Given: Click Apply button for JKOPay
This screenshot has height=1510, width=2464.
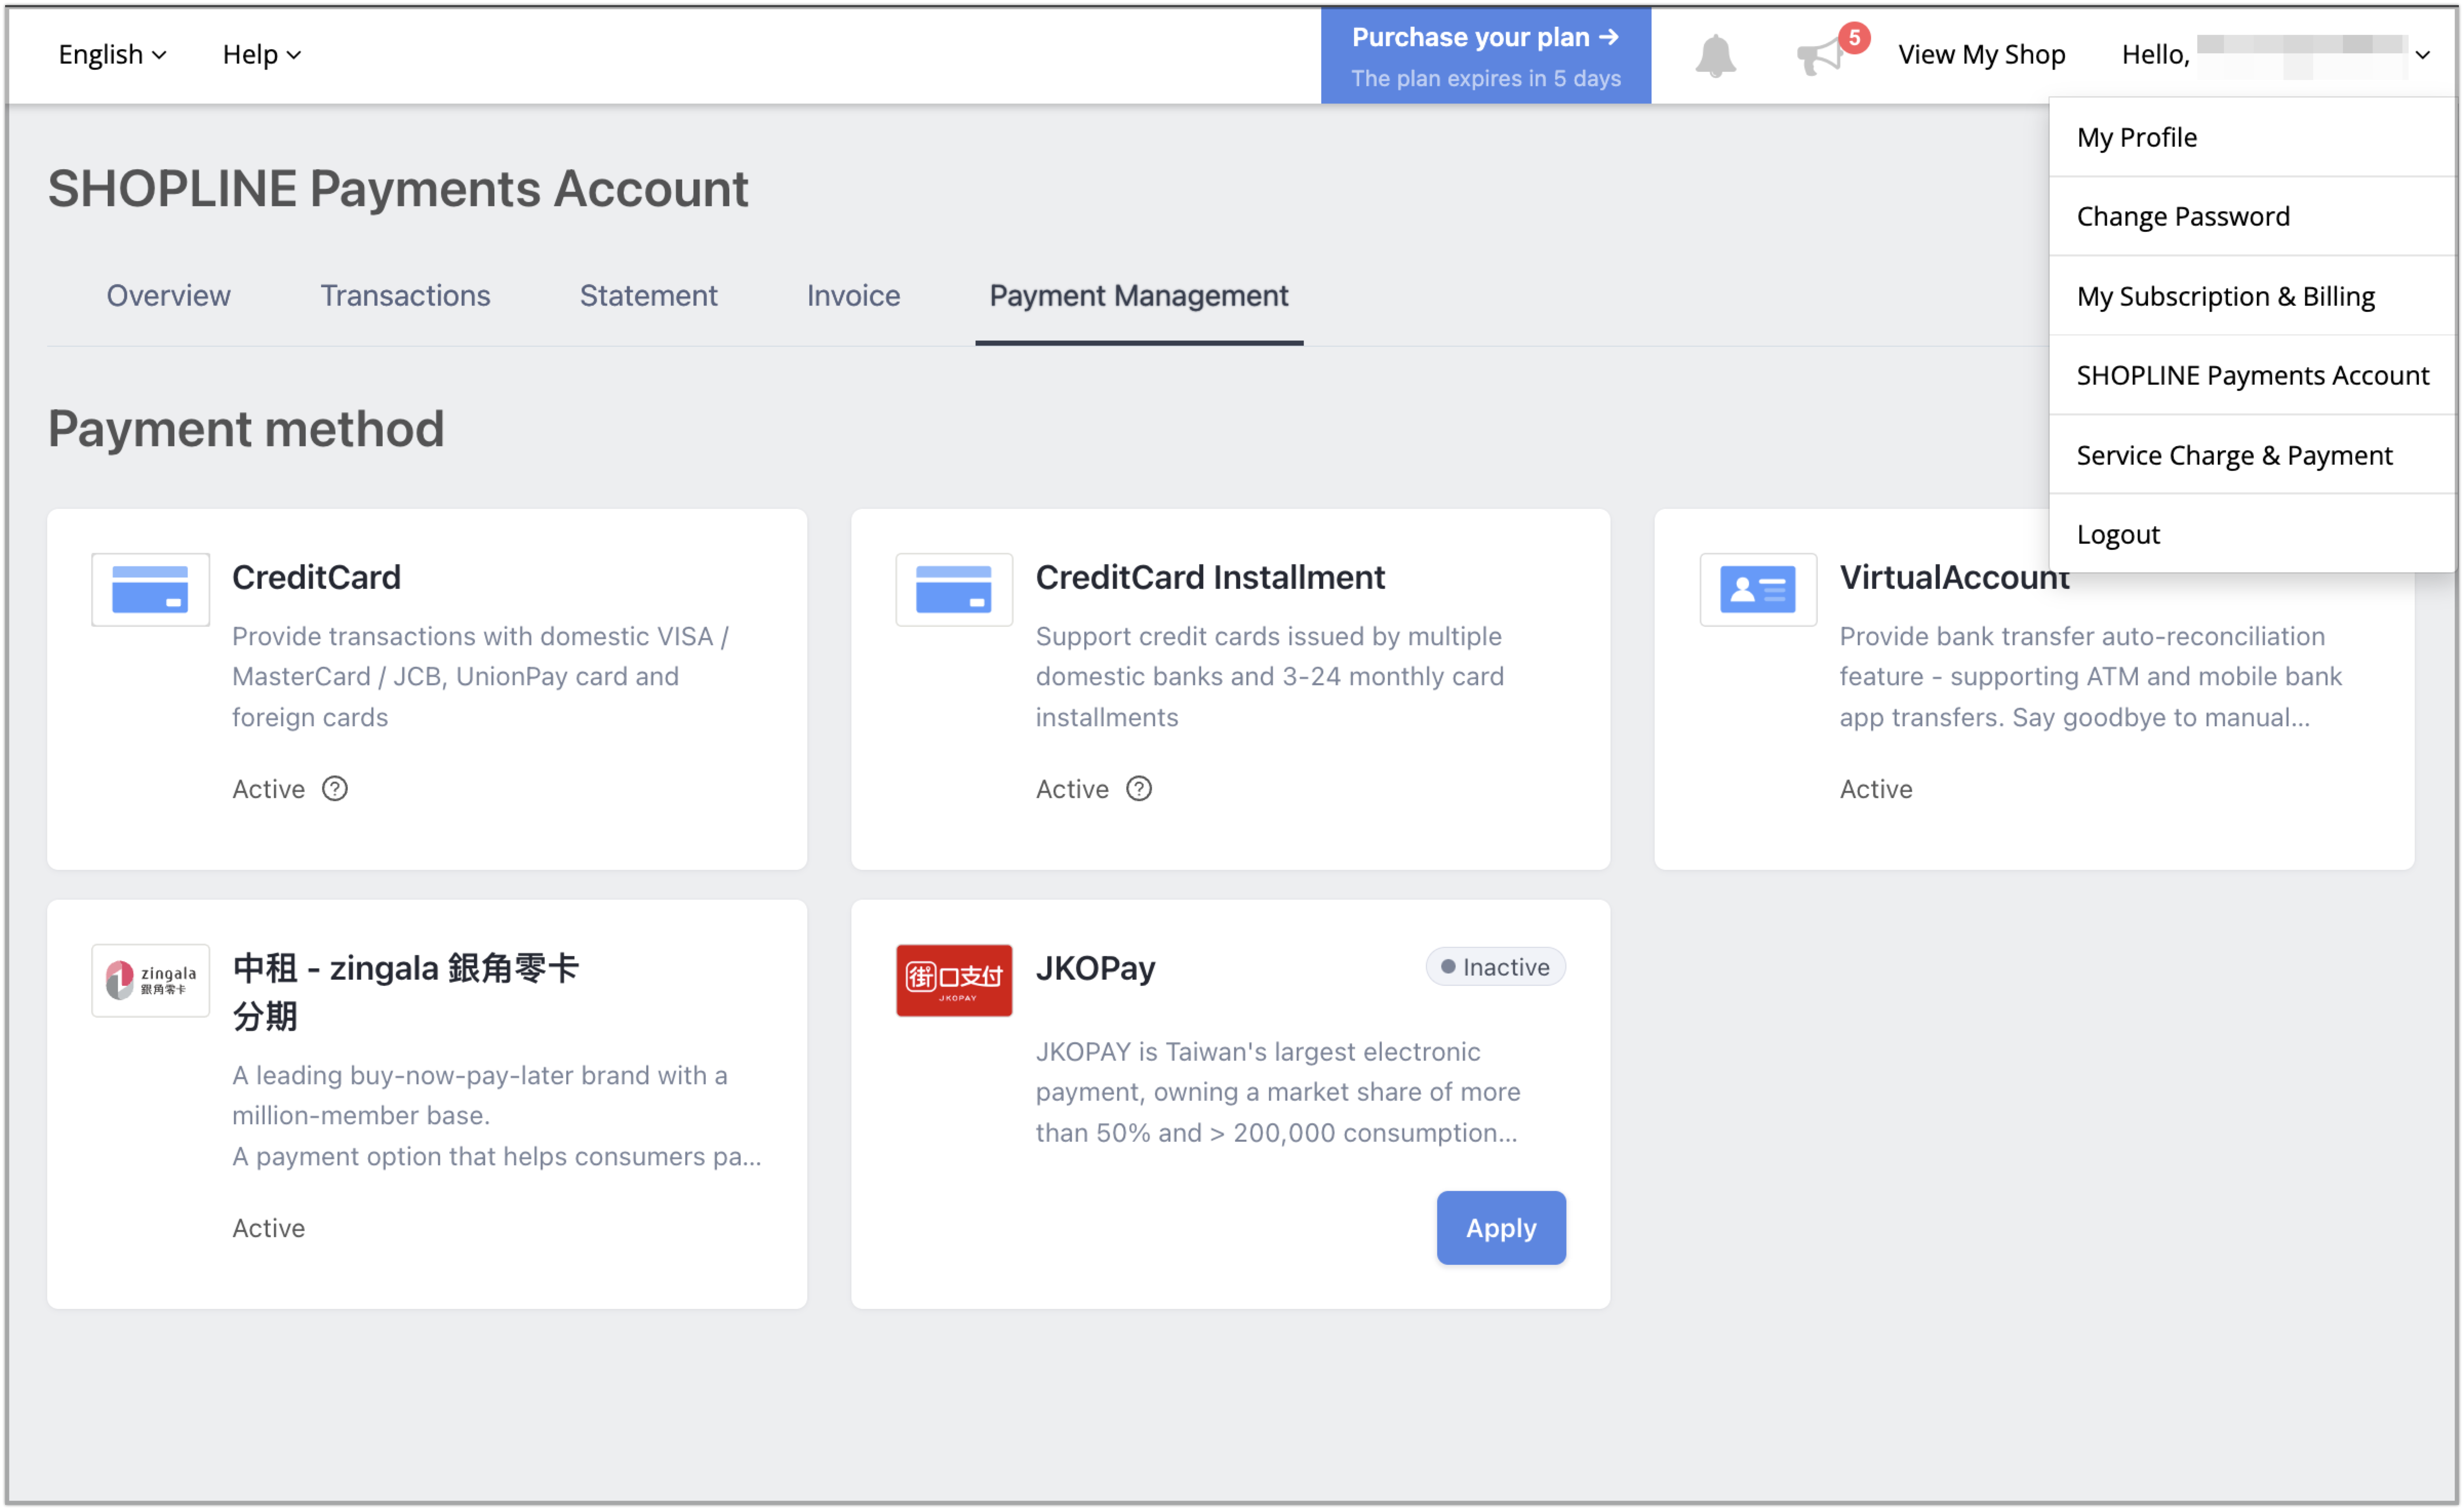Looking at the screenshot, I should click(x=1500, y=1227).
